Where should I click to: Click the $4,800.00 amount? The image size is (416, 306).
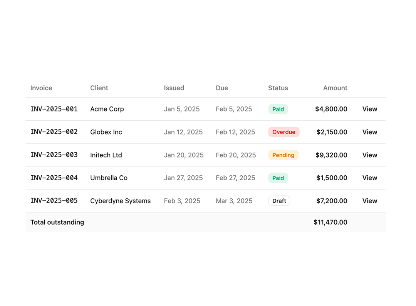pos(331,109)
